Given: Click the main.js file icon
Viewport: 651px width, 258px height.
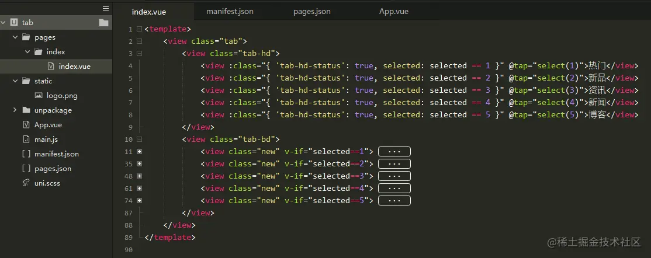Looking at the screenshot, I should click(26, 140).
